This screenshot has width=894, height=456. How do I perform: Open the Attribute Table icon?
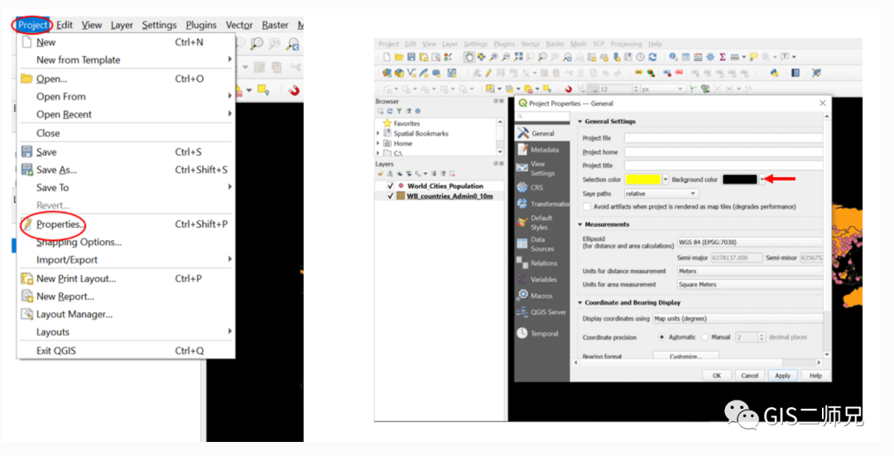point(686,57)
